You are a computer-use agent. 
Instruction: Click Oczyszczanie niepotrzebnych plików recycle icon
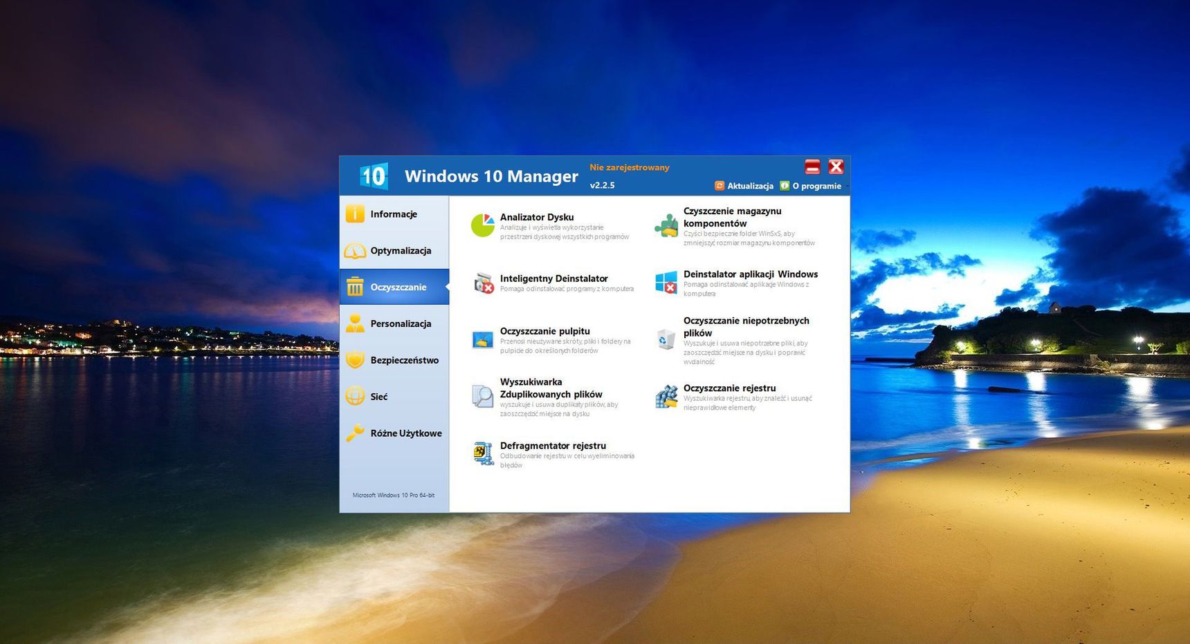666,339
